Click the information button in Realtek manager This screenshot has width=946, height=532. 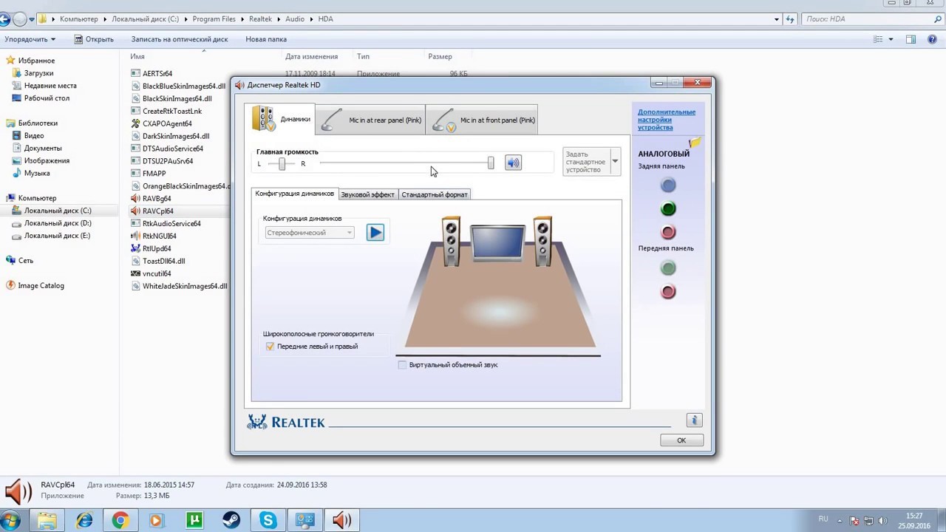point(694,420)
